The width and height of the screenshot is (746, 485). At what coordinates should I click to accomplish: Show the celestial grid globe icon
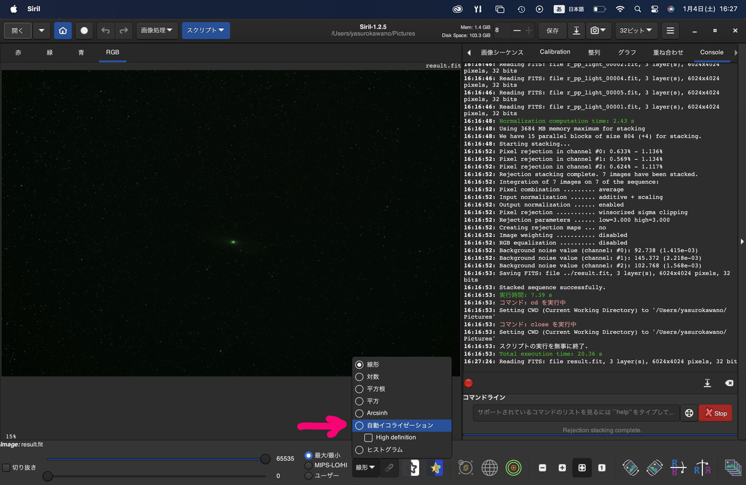click(x=489, y=468)
